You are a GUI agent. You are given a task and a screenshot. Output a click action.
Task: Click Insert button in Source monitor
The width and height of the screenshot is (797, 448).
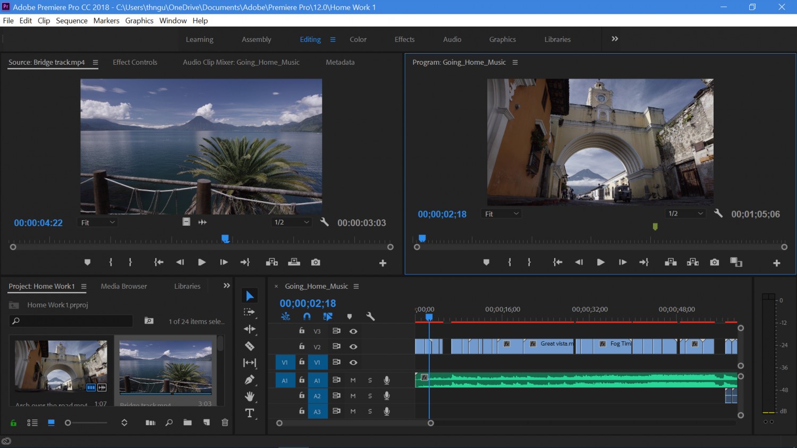coord(272,262)
